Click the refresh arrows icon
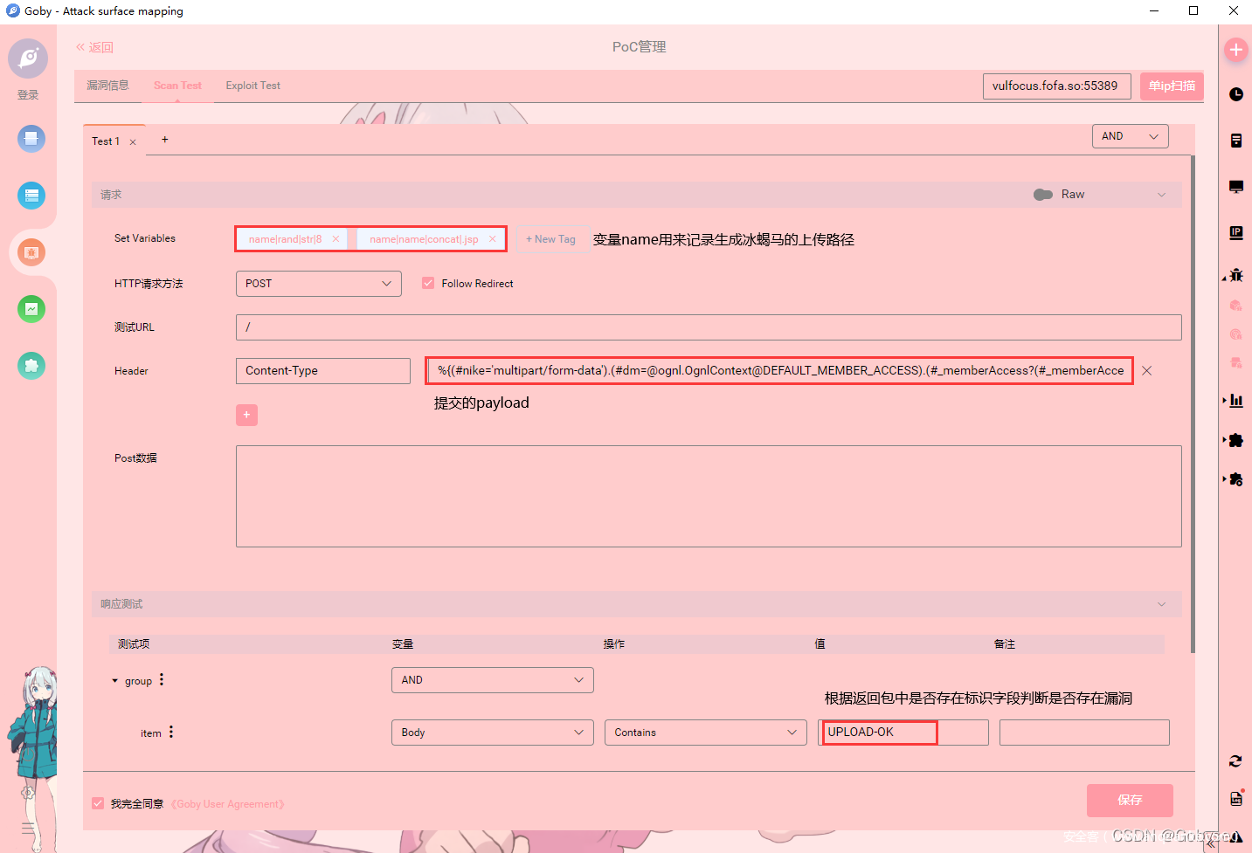 (1235, 761)
